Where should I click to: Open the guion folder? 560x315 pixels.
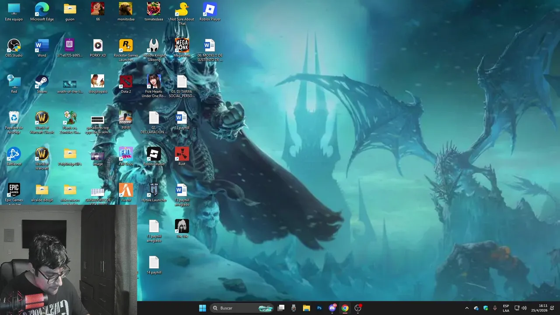[70, 12]
